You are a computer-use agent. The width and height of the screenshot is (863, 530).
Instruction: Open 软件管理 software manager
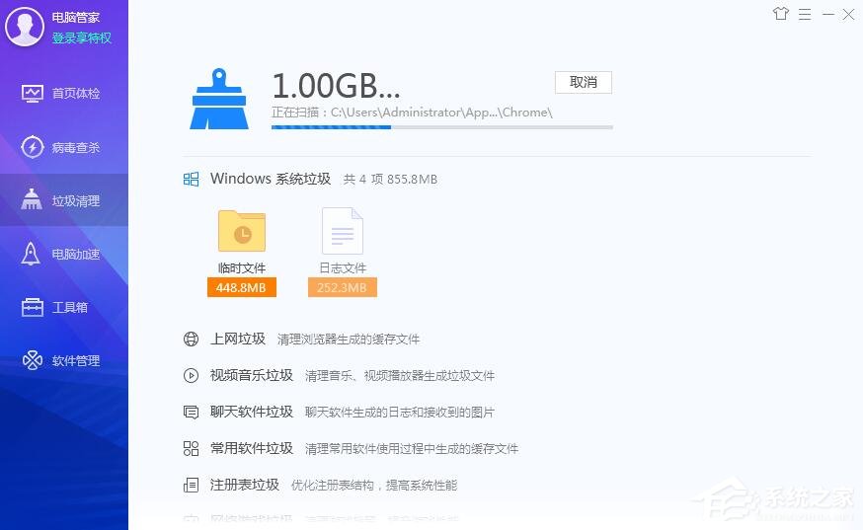pos(64,360)
